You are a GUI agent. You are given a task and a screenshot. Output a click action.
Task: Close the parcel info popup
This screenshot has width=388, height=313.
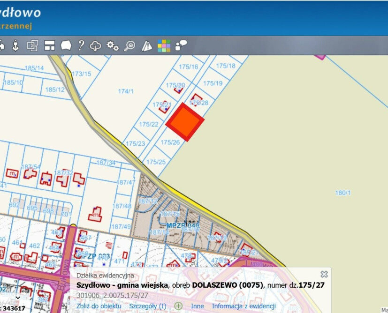pos(324,274)
